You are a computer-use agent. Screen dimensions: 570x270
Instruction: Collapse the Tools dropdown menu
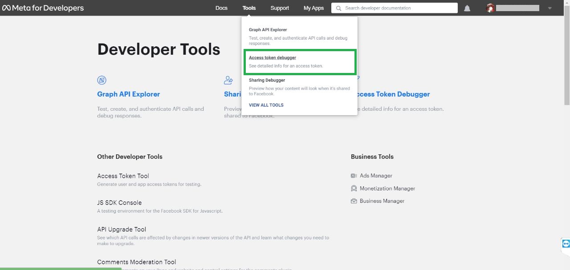[x=249, y=8]
